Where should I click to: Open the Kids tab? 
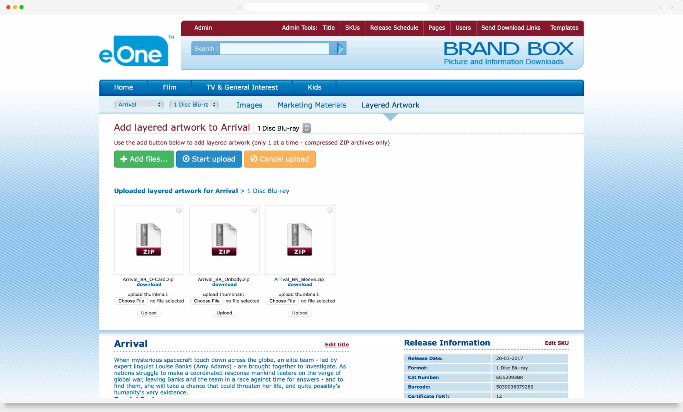pyautogui.click(x=314, y=87)
